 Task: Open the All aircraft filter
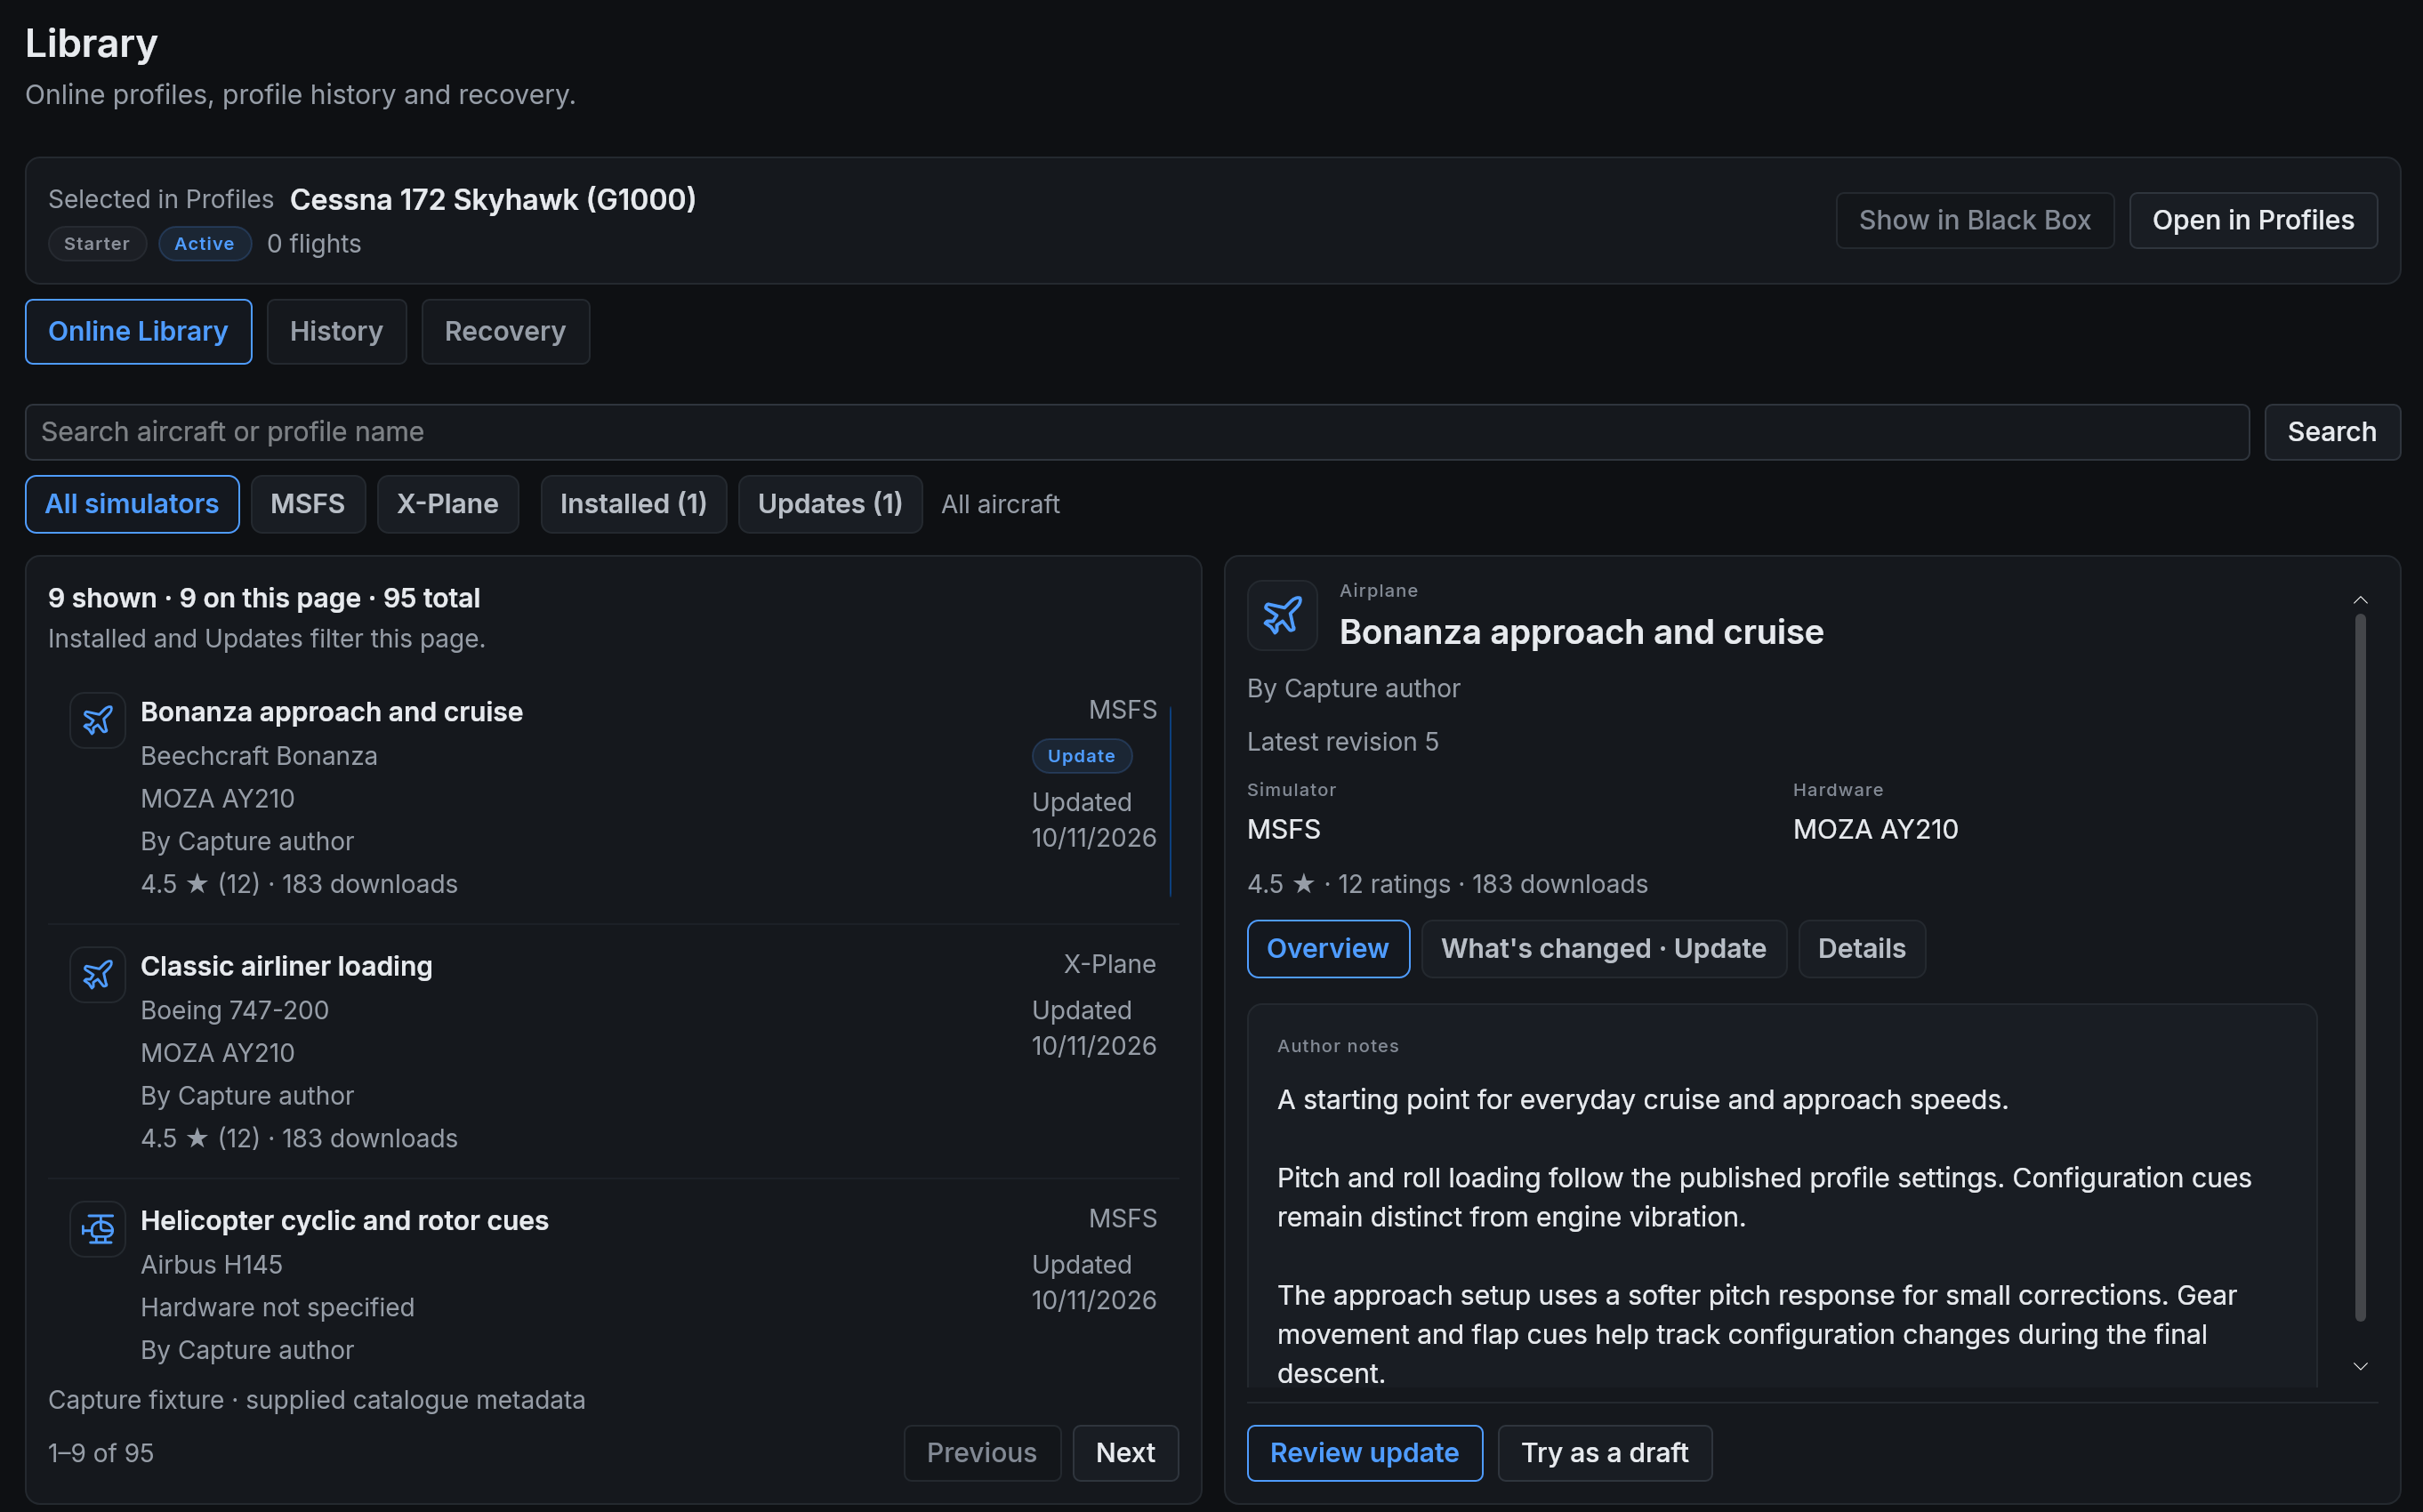[1000, 504]
